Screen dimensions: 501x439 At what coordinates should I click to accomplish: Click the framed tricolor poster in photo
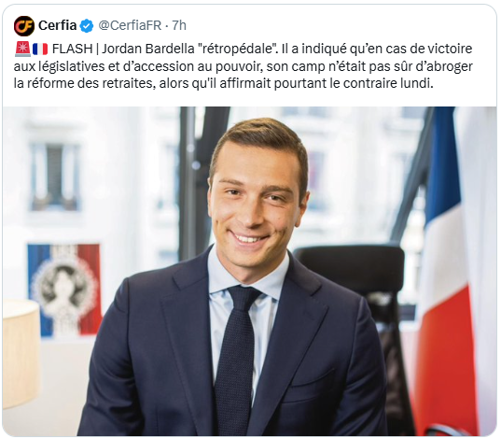(64, 290)
